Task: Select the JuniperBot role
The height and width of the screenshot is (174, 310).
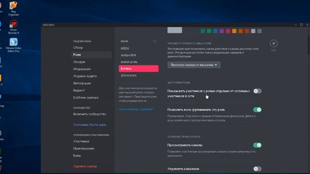Action: [139, 55]
